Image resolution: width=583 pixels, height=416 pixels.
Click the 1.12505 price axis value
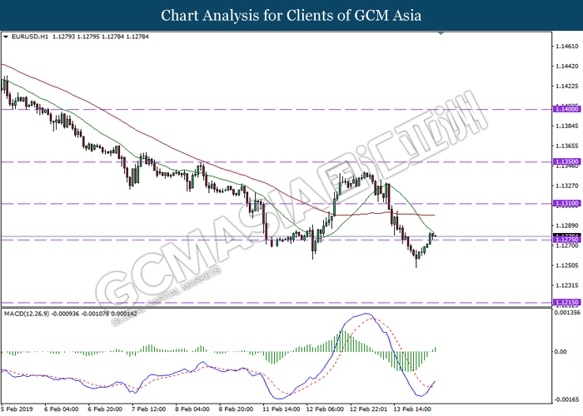point(567,265)
